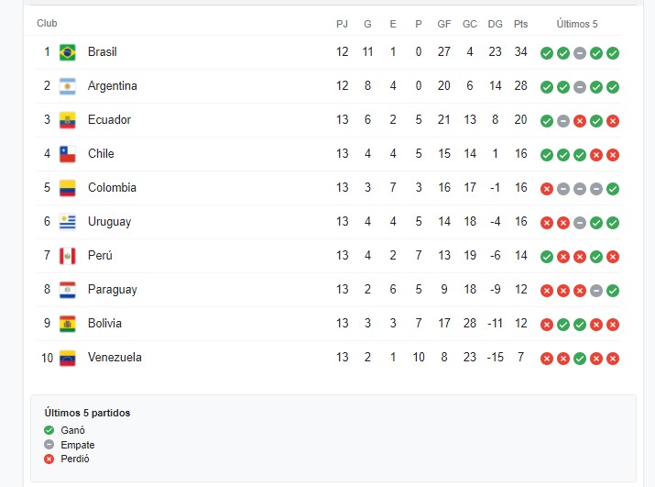The width and height of the screenshot is (655, 487).
Task: Open the Venezuela team name link
Action: click(115, 358)
